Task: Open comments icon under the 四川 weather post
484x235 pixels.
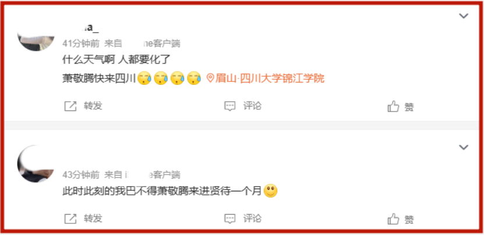Action: coord(229,106)
